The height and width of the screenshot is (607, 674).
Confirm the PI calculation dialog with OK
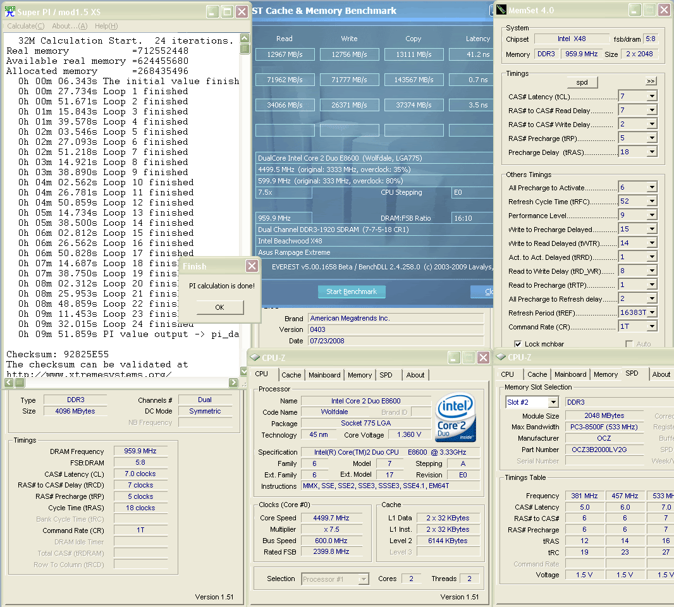click(x=219, y=307)
